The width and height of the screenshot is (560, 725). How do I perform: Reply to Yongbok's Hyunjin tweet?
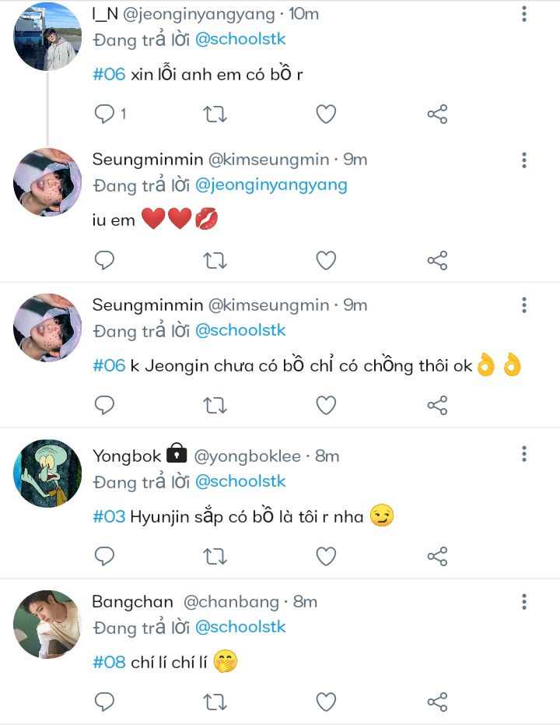pos(105,556)
